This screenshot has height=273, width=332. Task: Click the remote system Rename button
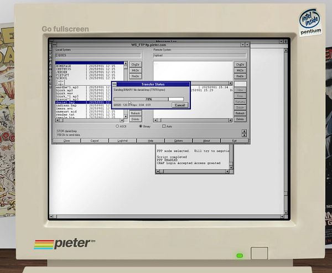(240, 102)
